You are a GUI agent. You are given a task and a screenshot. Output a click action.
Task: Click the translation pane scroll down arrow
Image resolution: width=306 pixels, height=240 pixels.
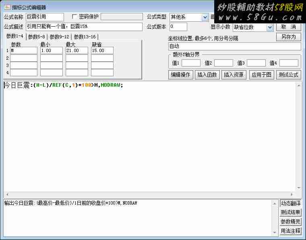pos(275,232)
